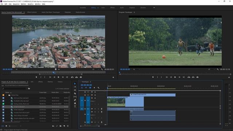
Task: Click Insert in the Source monitor
Action: (x=72, y=77)
